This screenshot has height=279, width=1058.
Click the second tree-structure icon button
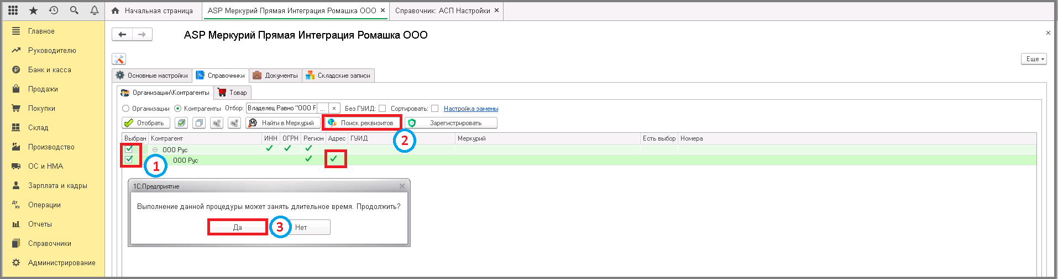point(234,123)
